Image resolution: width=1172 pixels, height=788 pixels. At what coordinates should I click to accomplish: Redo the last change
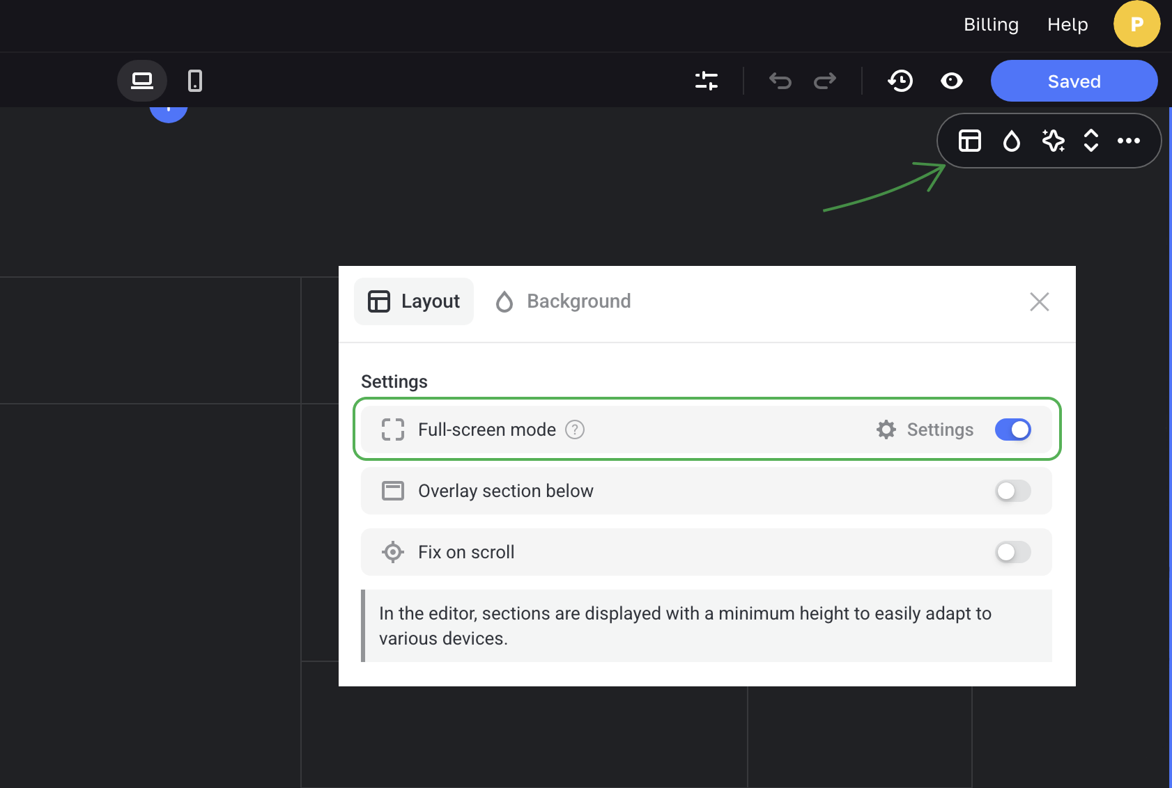(x=825, y=81)
